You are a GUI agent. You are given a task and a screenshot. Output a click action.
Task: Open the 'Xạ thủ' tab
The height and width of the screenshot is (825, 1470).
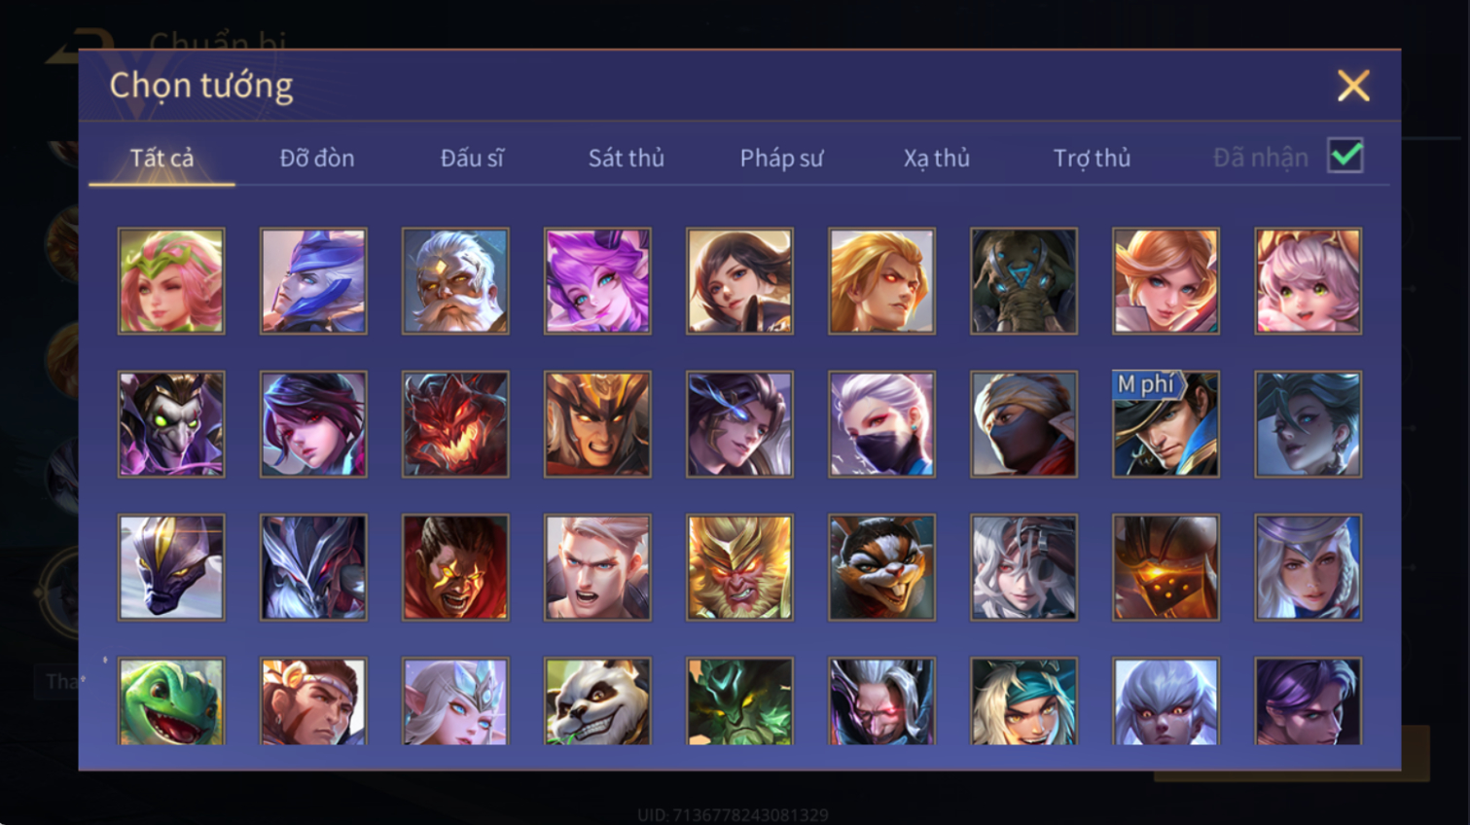(937, 158)
